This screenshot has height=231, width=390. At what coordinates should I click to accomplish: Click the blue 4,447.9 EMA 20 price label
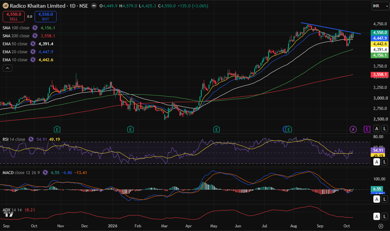380,38
